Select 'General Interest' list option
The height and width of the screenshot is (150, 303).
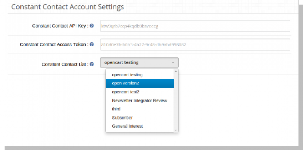127,126
